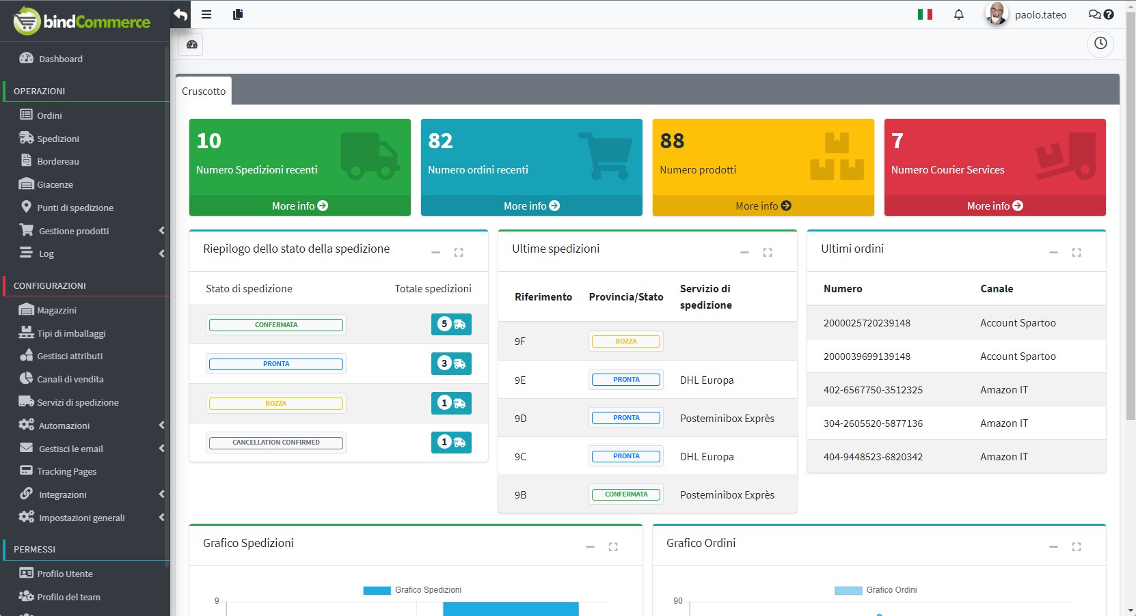Select the Tracking Pages icon
The height and width of the screenshot is (616, 1136).
tap(26, 471)
